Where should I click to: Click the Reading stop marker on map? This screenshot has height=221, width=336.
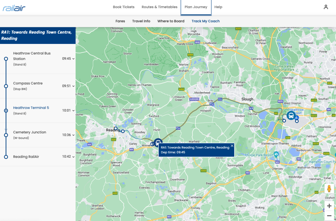(x=115, y=128)
